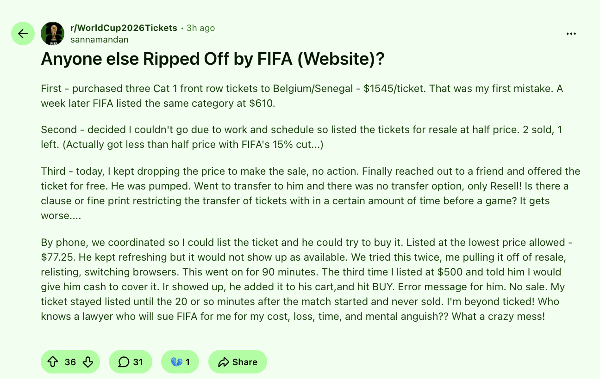Click the paragraph starting with 'Third - today'
This screenshot has height=379, width=600.
(310, 194)
